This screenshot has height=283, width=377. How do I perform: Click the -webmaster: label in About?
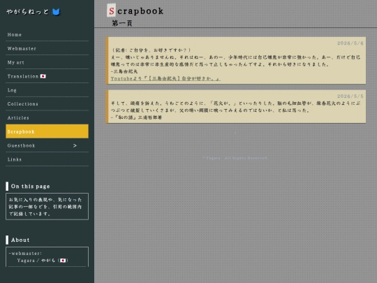click(25, 254)
